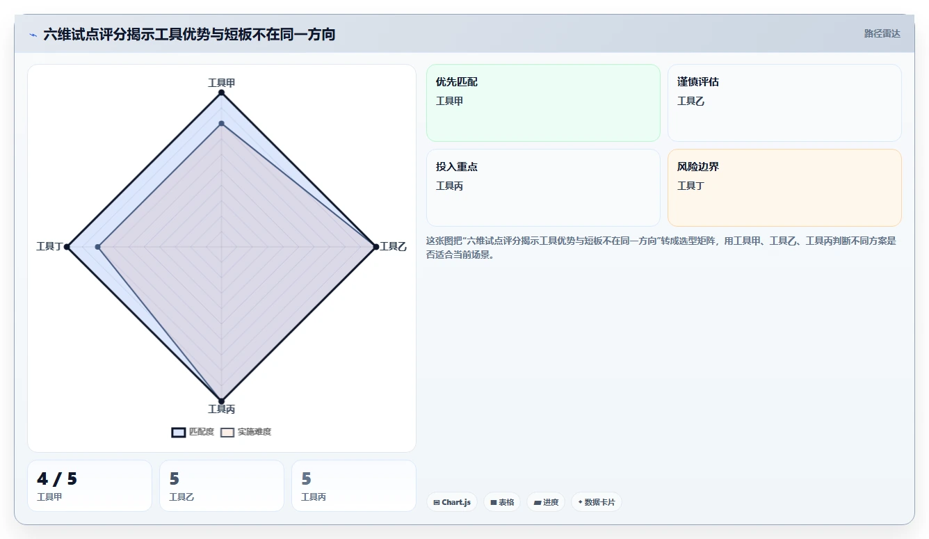Open the 数据卡片 chip
Screen dimensions: 929x539
click(x=597, y=502)
